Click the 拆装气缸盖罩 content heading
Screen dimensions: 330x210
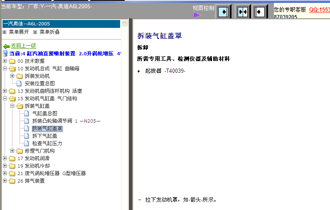pos(159,36)
